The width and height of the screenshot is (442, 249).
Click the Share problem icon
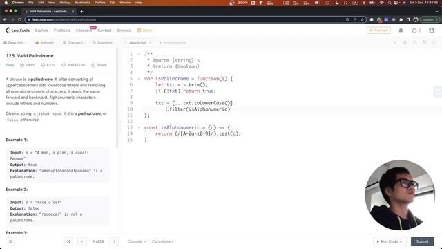(x=99, y=65)
